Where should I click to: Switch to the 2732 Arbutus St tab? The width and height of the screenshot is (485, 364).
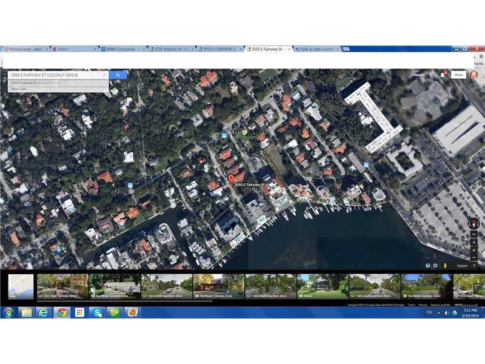tap(172, 49)
